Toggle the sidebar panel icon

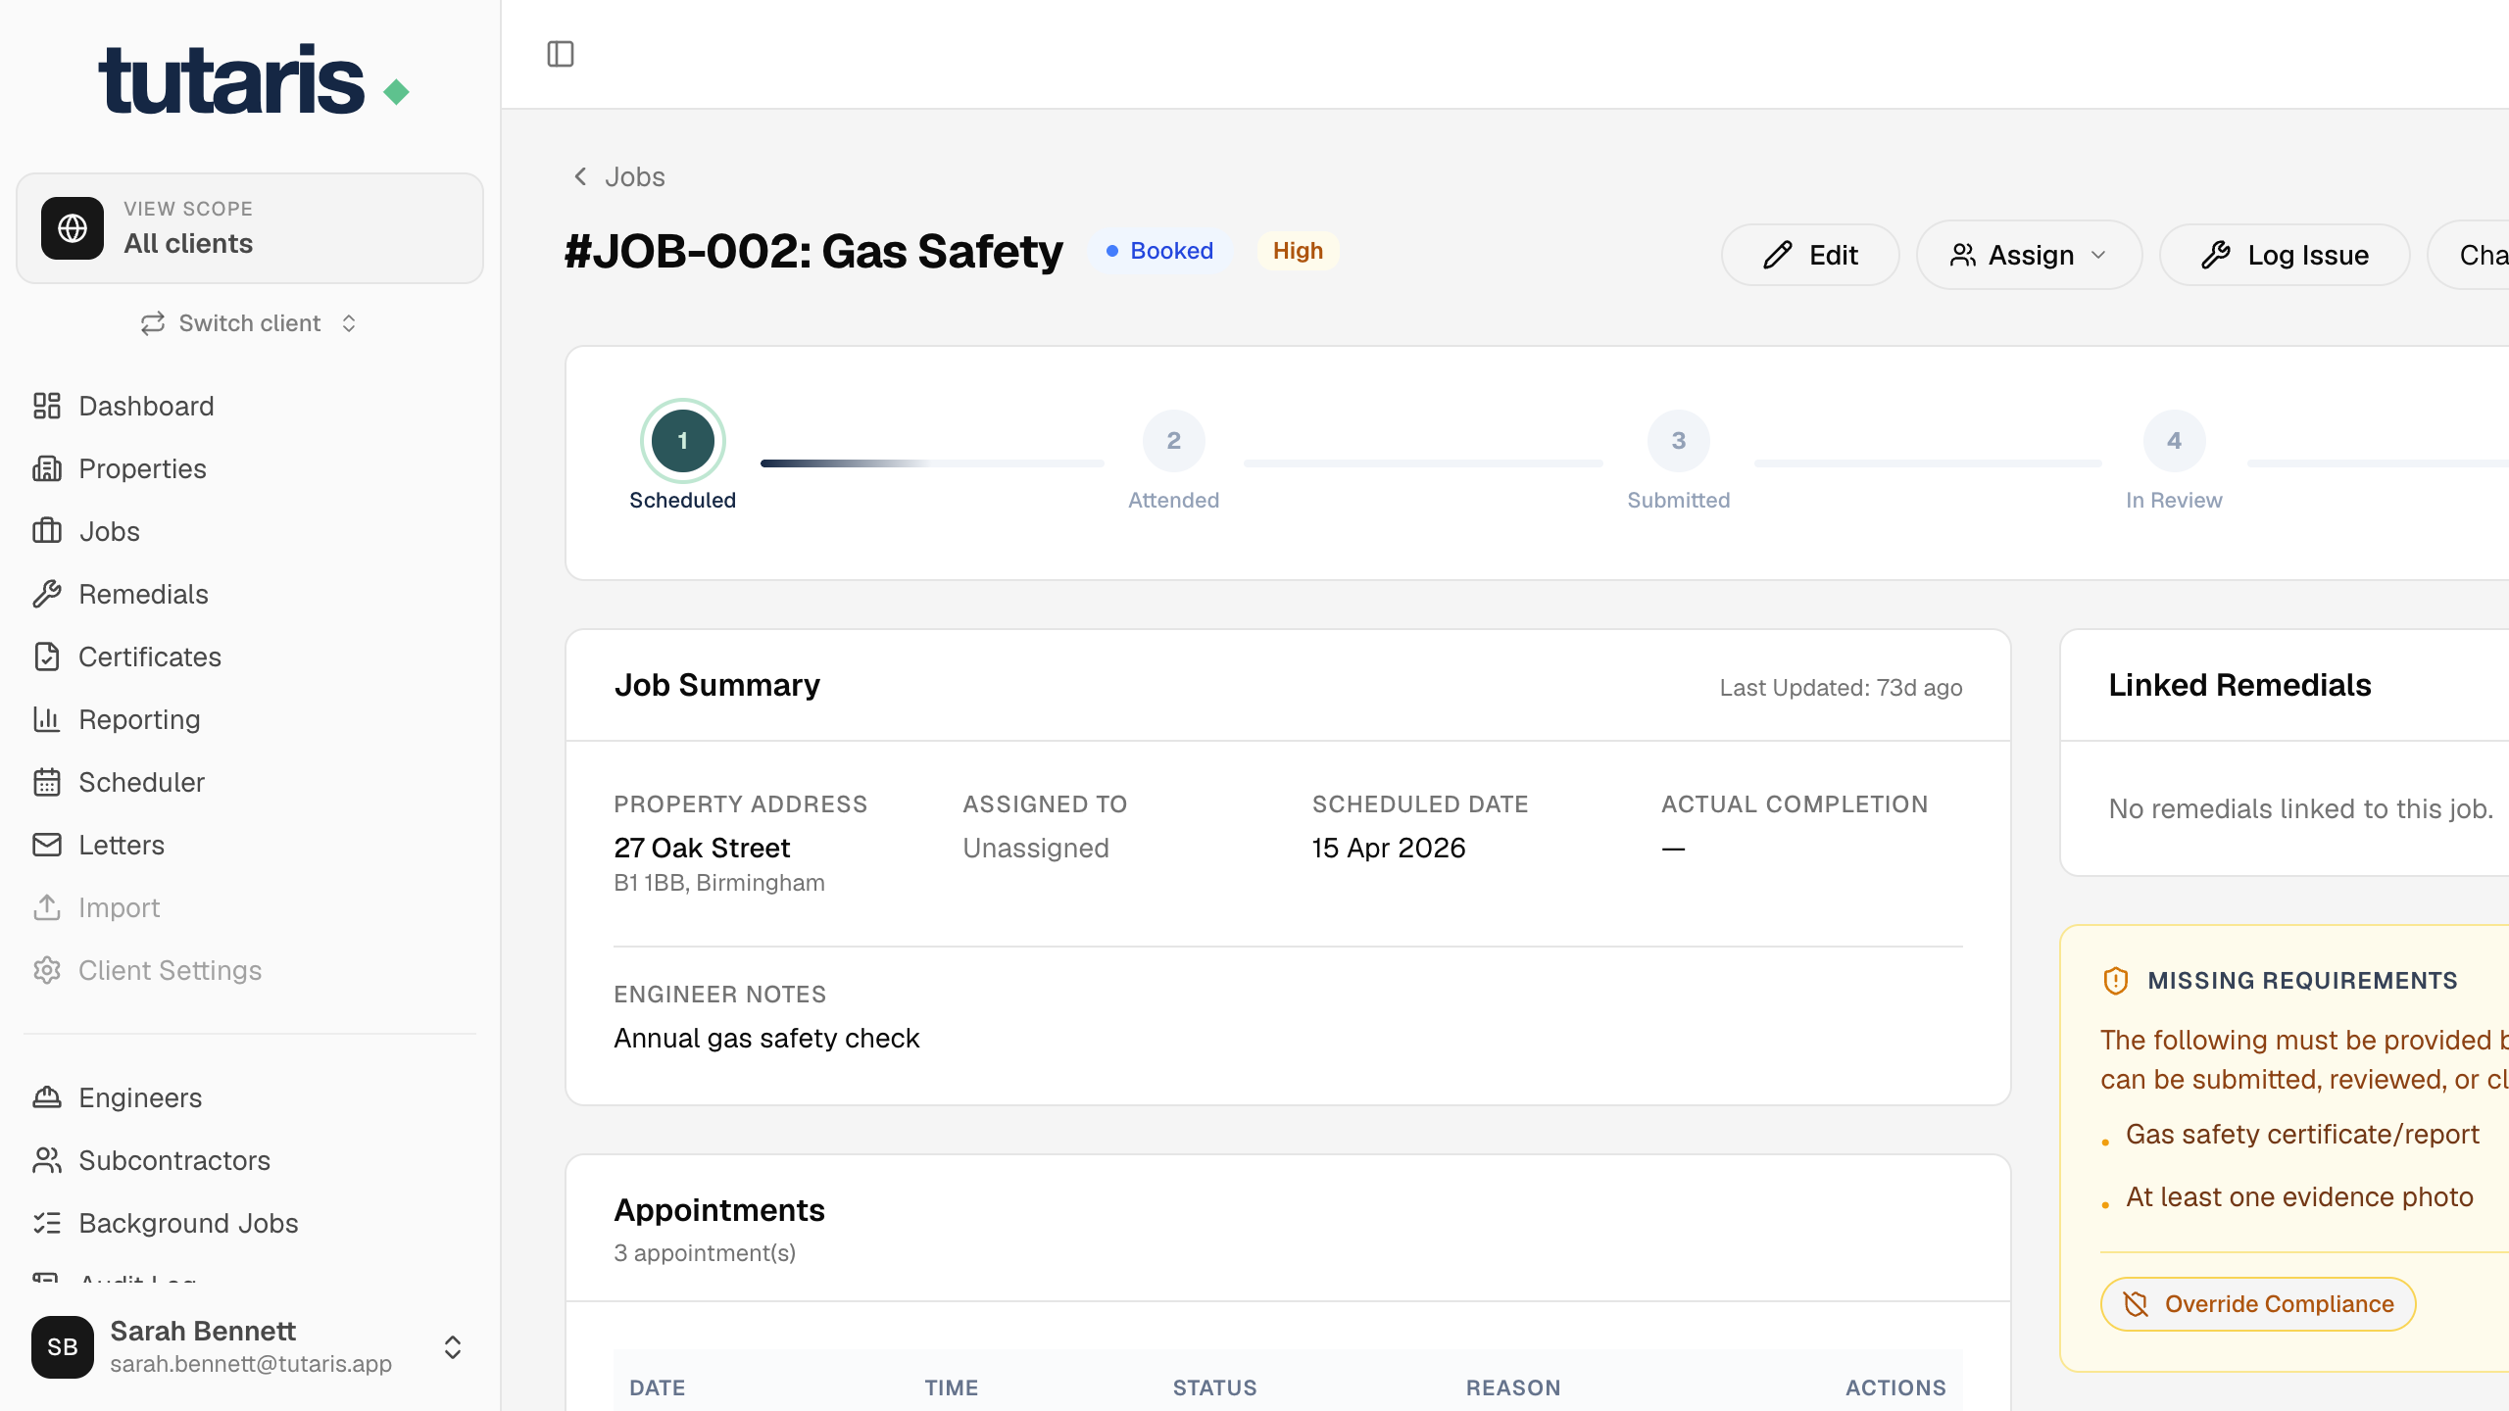(561, 54)
